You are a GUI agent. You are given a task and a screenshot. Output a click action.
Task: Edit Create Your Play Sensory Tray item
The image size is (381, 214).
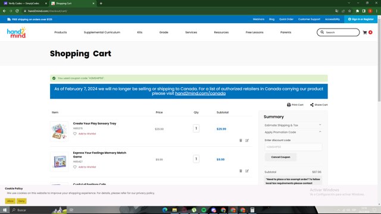pos(247,140)
